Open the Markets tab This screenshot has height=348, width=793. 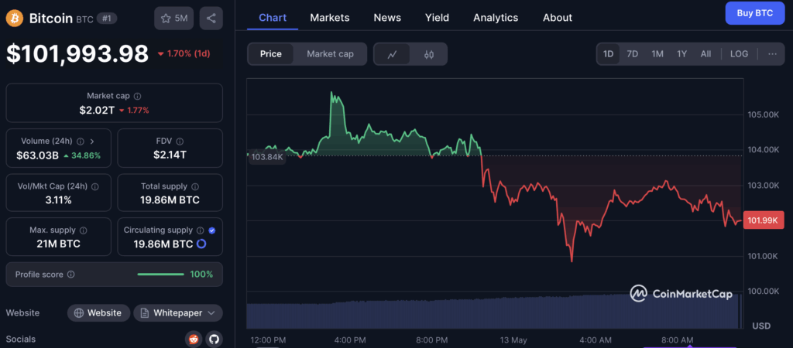tap(330, 18)
